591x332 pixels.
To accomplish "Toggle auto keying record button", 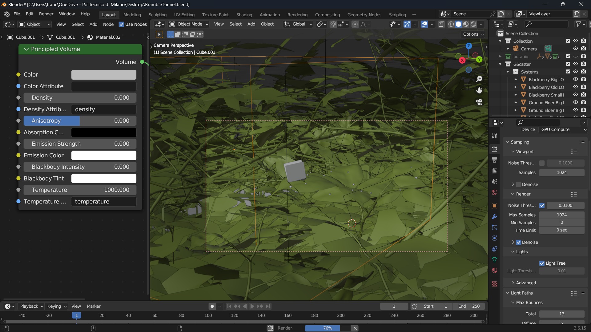I will pyautogui.click(x=212, y=306).
